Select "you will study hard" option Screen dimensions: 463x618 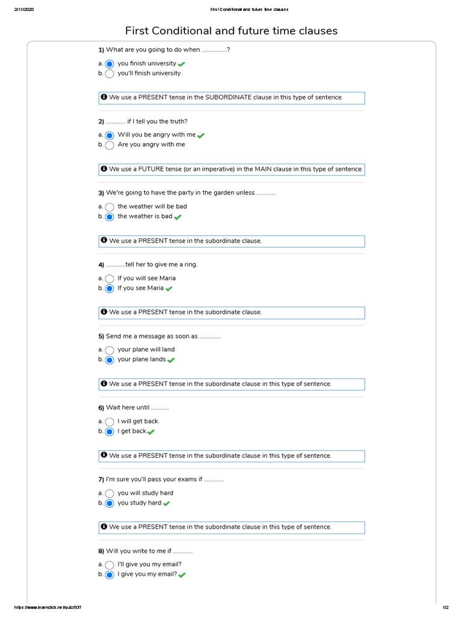109,494
